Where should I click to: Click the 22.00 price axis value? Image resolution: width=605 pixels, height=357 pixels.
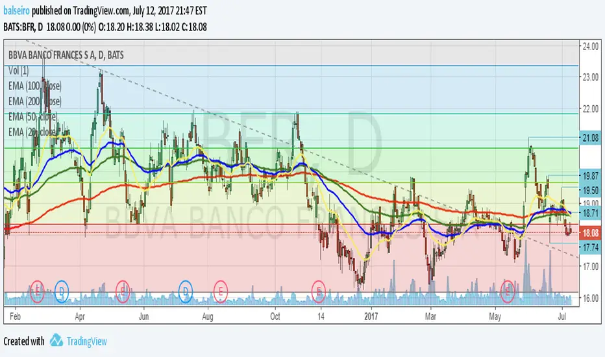click(590, 109)
